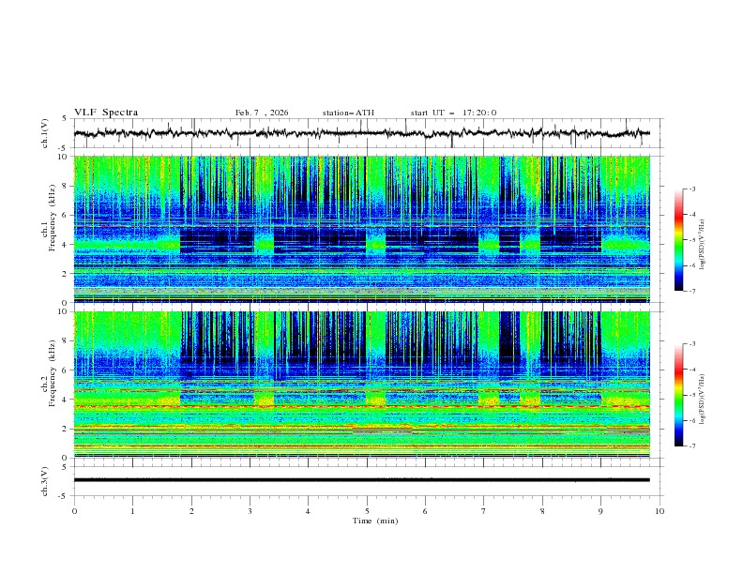Click inside the ch.1 spectrogram plot
The image size is (743, 574).
[x=361, y=229]
